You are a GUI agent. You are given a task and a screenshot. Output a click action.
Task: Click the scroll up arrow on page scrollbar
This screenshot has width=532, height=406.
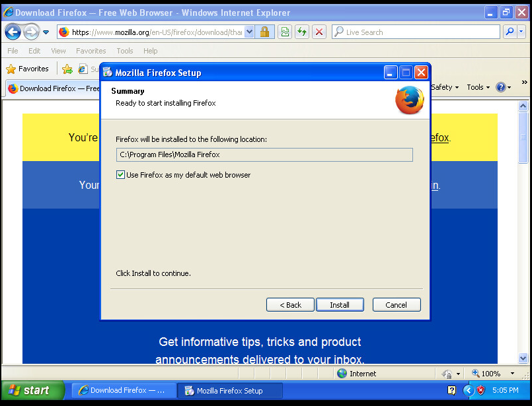point(523,106)
